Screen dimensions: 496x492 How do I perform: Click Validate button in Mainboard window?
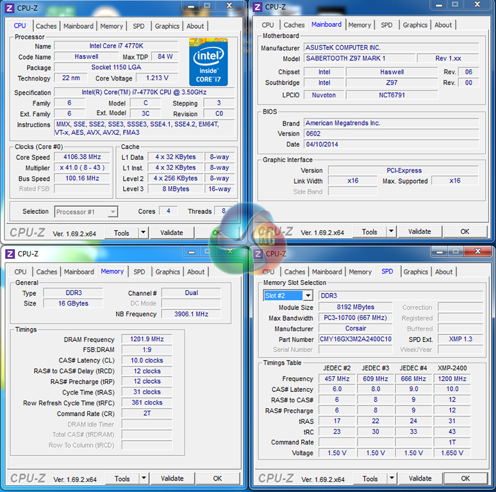(420, 231)
